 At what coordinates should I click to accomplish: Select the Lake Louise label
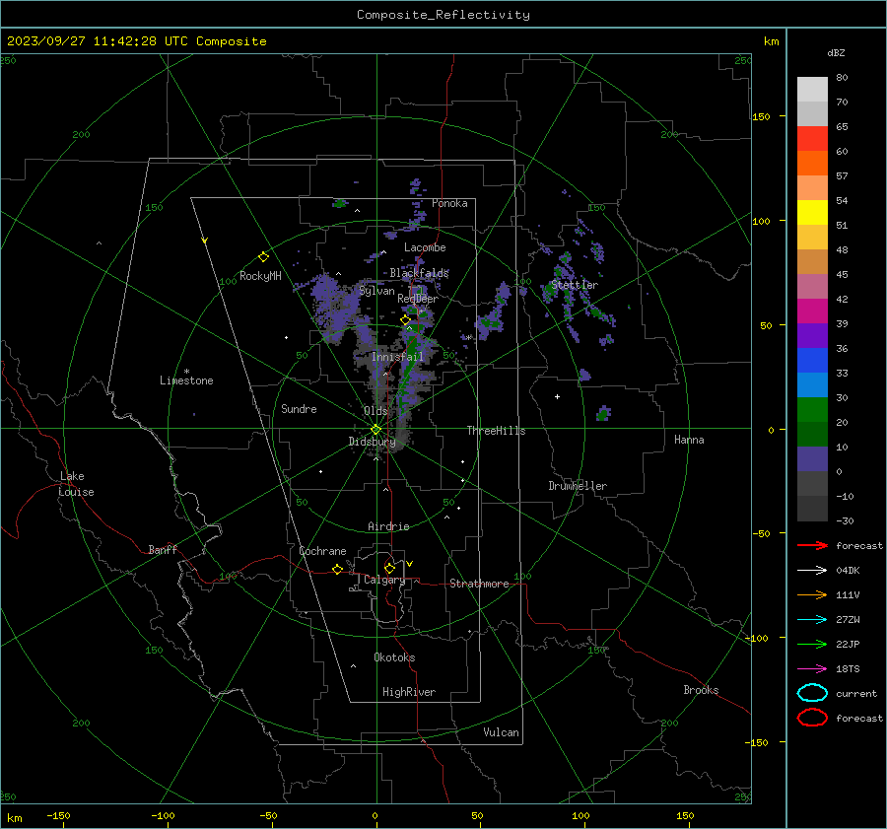(76, 484)
